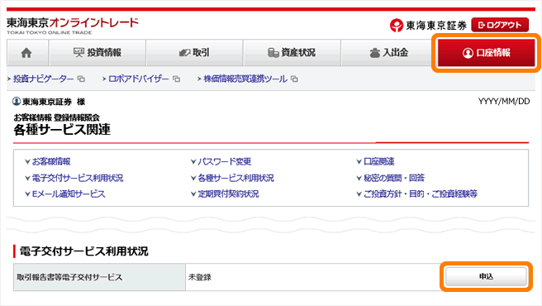Screen dimensions: 542x306
Task: Click external-window icon beside 株価情報売買連携ツール
Action: pyautogui.click(x=294, y=79)
